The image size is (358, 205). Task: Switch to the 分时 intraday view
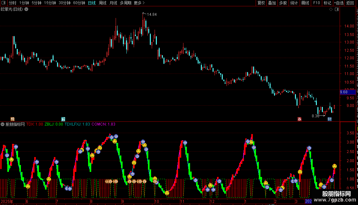[x=13, y=3]
